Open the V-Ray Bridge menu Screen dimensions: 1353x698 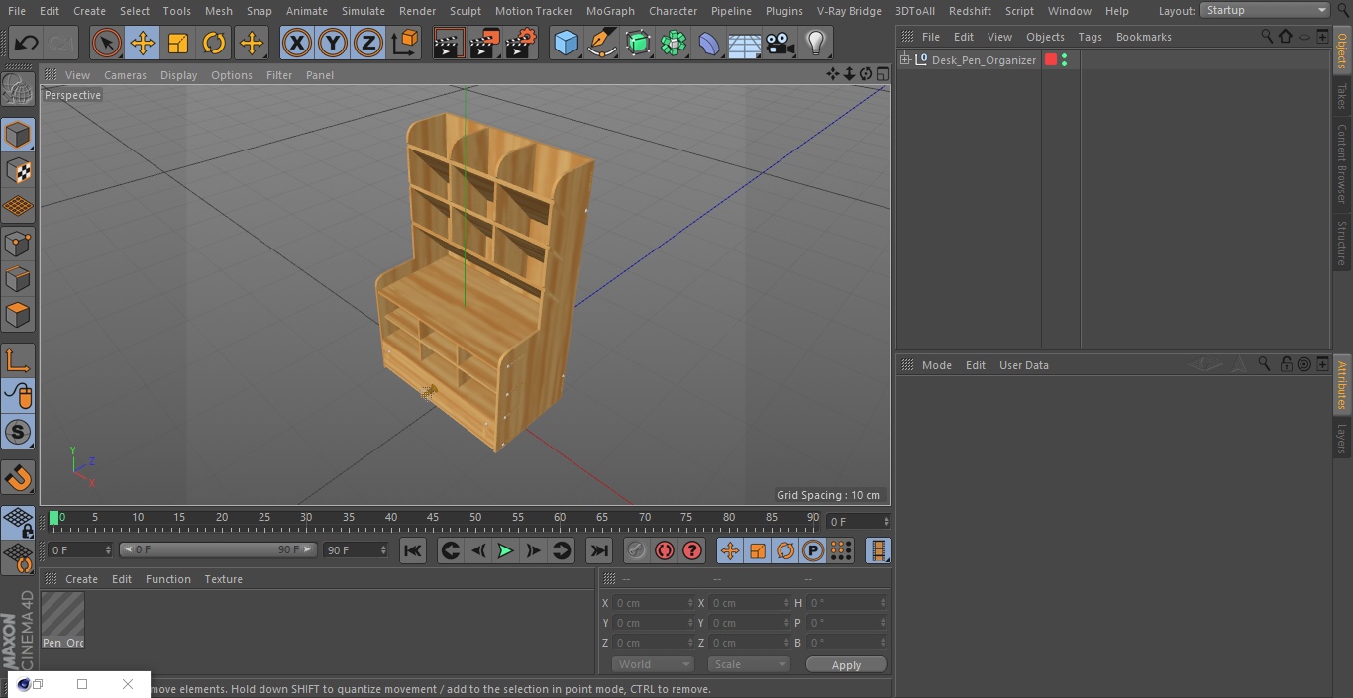(x=849, y=11)
